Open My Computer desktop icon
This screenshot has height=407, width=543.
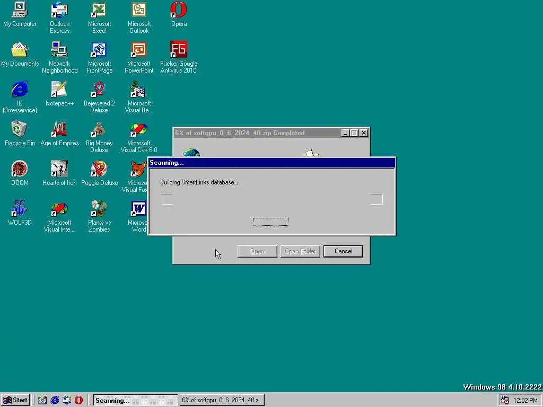(20, 14)
